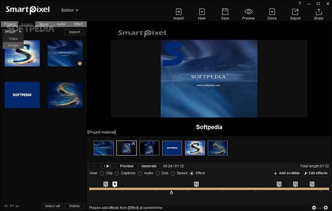The width and height of the screenshot is (332, 211).
Task: Click the Add scribble button
Action: [x=286, y=174]
